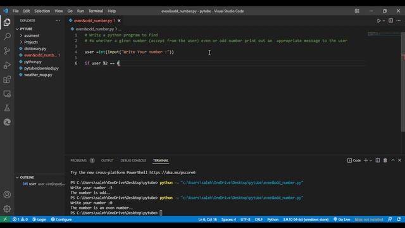This screenshot has height=228, width=405.
Task: Click Configure in the status bar
Action: [61, 220]
